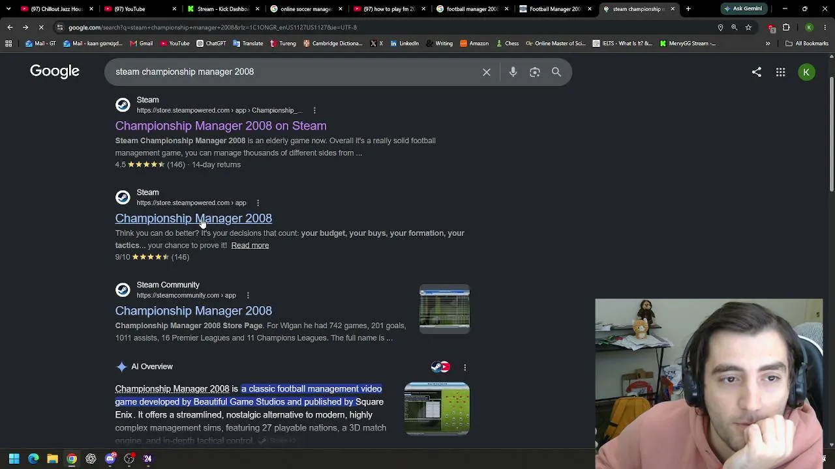Open the Google account avatar menu
The height and width of the screenshot is (469, 835).
tap(806, 72)
